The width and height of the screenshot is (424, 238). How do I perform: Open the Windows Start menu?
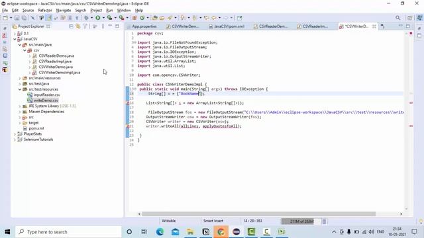click(x=7, y=232)
